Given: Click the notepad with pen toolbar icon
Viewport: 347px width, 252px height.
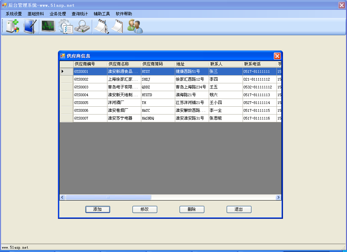Looking at the screenshot, I should (x=102, y=26).
